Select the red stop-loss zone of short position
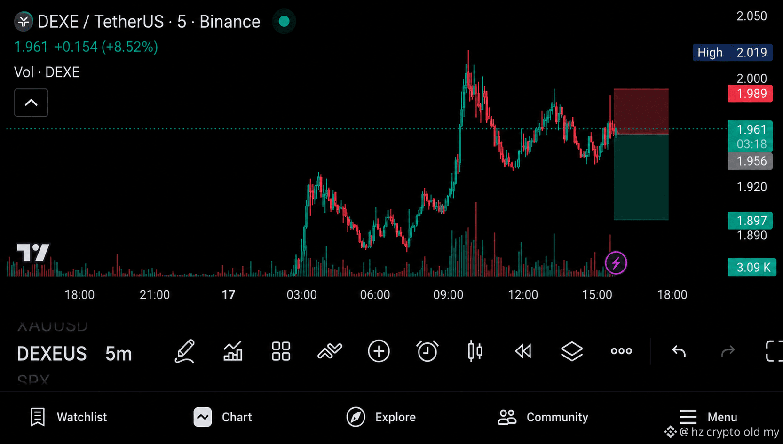The height and width of the screenshot is (444, 783). pyautogui.click(x=641, y=111)
